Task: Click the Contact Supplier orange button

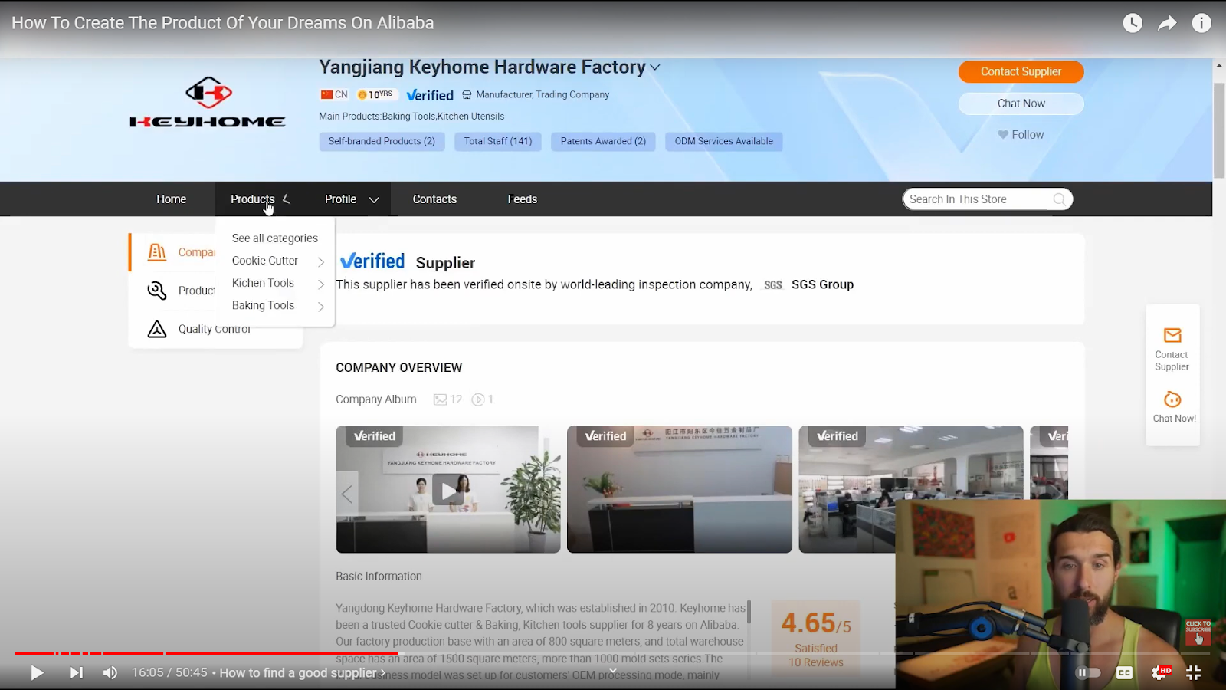Action: click(1021, 71)
